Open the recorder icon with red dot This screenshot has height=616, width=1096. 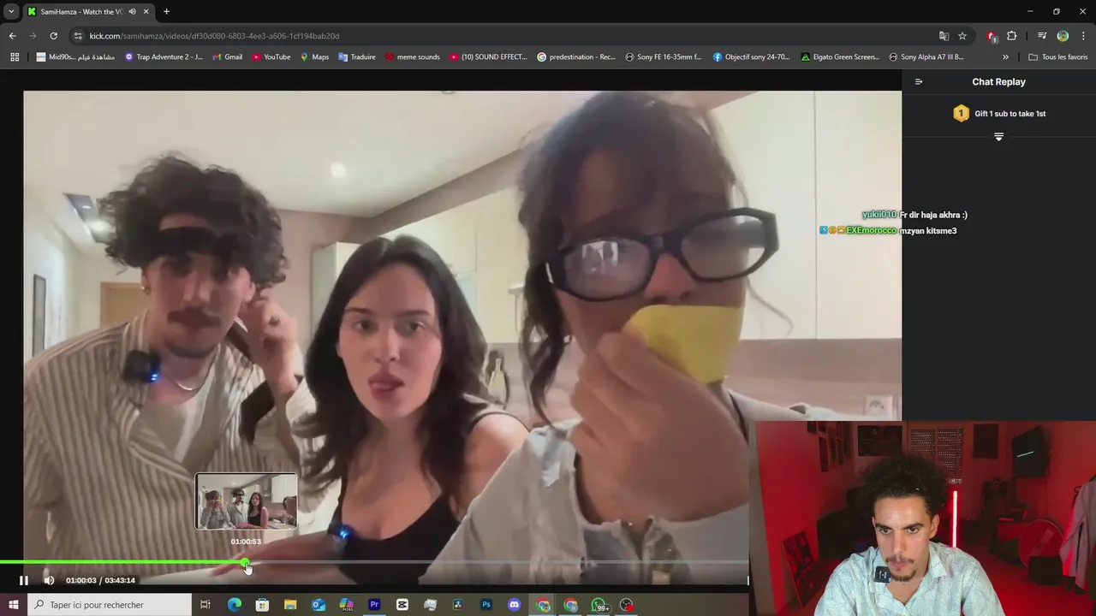coord(627,605)
